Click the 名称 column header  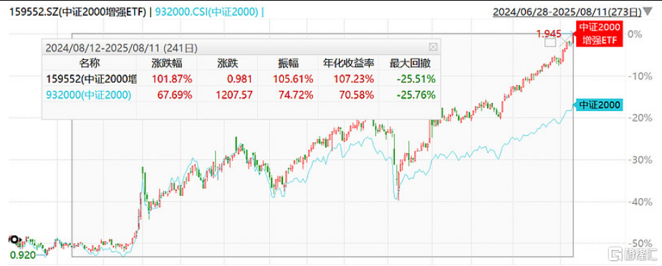(x=89, y=63)
